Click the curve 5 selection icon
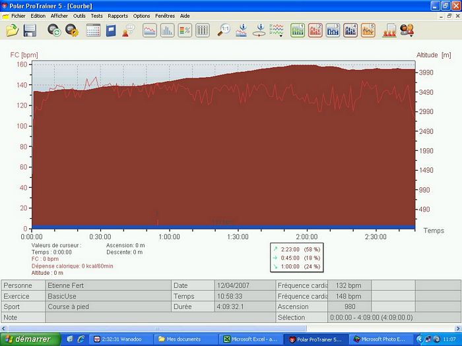Viewport: 462px width, 346px height. click(x=368, y=30)
